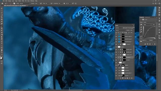The image size is (161, 91).
Task: Reset curves adjustment to defaults in Properties
Action: pyautogui.click(x=150, y=44)
